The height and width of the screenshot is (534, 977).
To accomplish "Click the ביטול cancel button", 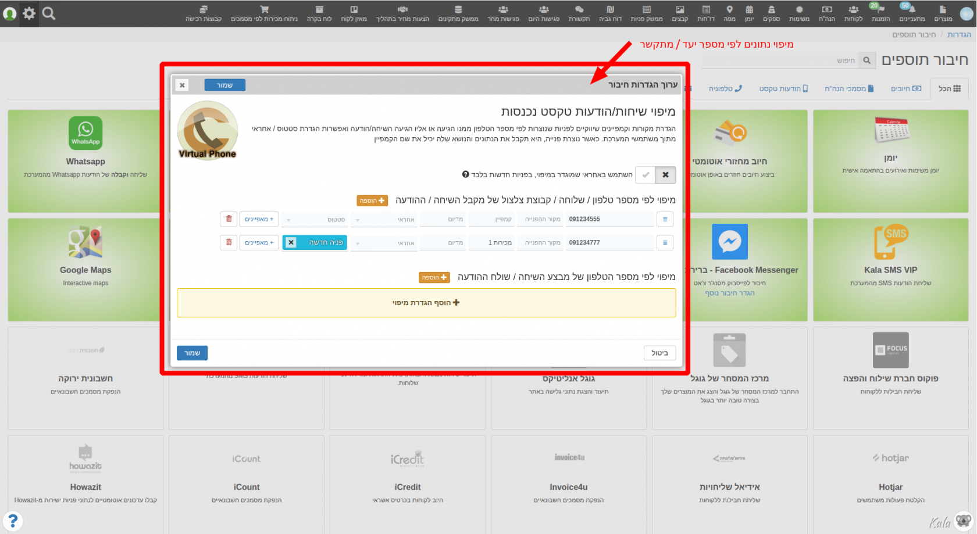I will tap(659, 353).
